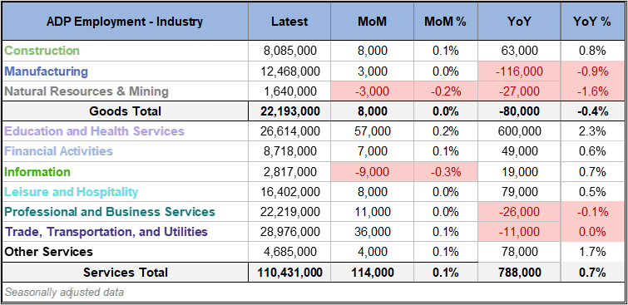Image resolution: width=628 pixels, height=305 pixels.
Task: Click the "YoY" column header
Action: 519,22
